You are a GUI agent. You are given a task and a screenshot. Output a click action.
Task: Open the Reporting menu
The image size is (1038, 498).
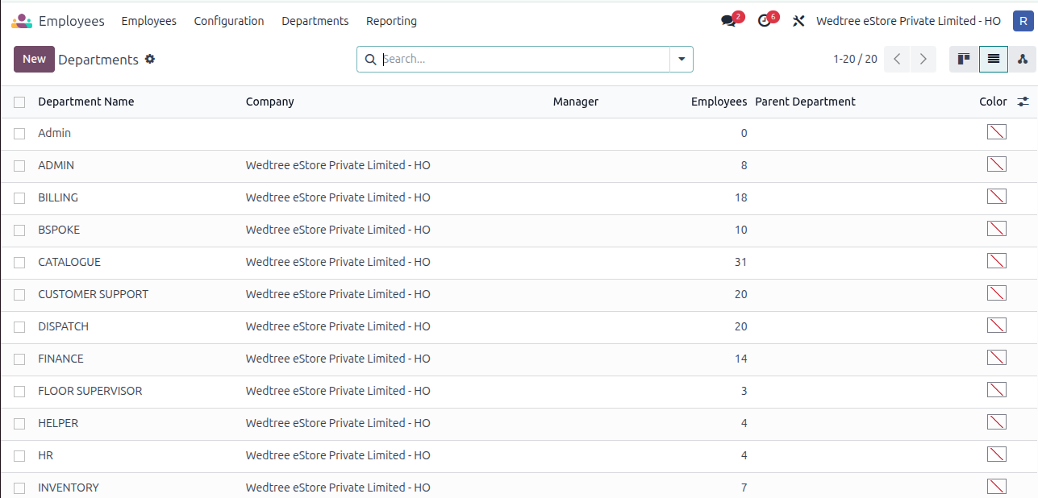(x=391, y=21)
